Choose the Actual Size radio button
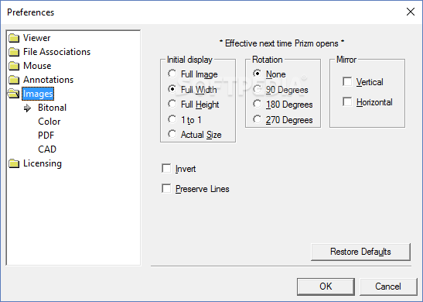This screenshot has width=423, height=302. pos(172,134)
